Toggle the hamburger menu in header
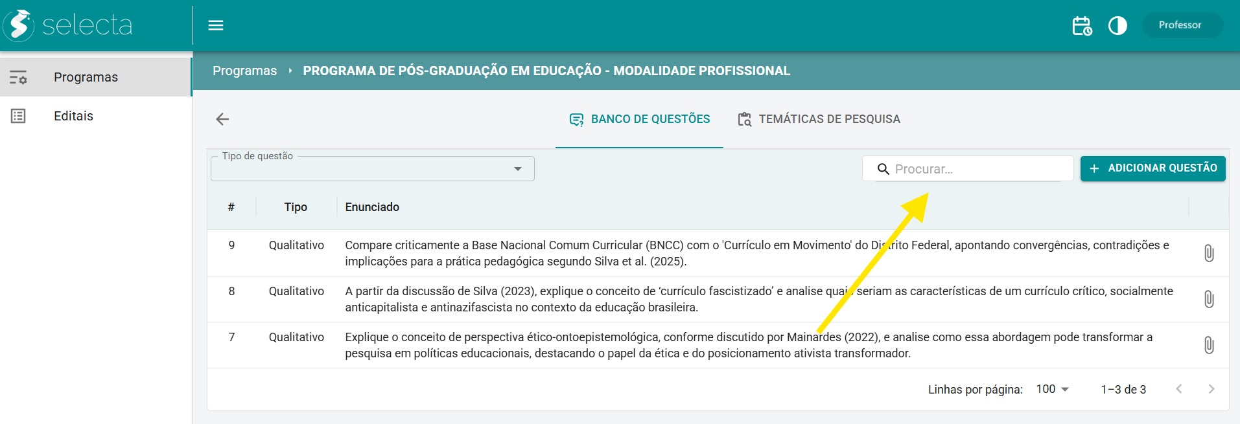 click(x=216, y=25)
